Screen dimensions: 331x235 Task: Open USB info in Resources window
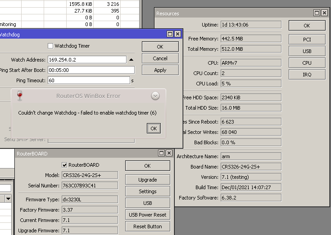pyautogui.click(x=307, y=51)
